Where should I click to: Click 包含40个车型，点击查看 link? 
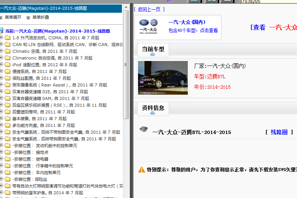(x=193, y=30)
